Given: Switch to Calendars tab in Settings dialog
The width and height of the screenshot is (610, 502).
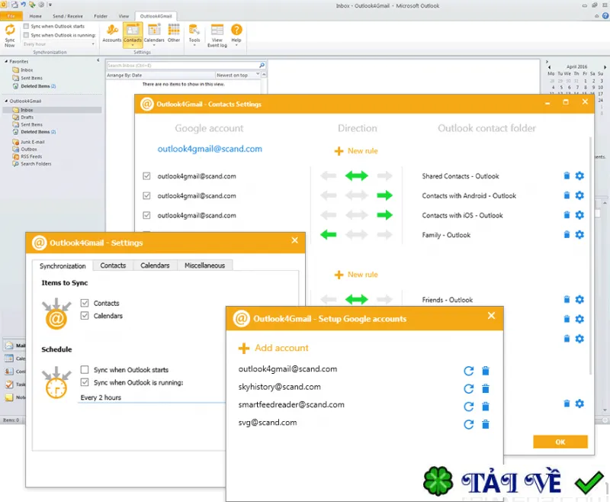Looking at the screenshot, I should click(x=155, y=265).
